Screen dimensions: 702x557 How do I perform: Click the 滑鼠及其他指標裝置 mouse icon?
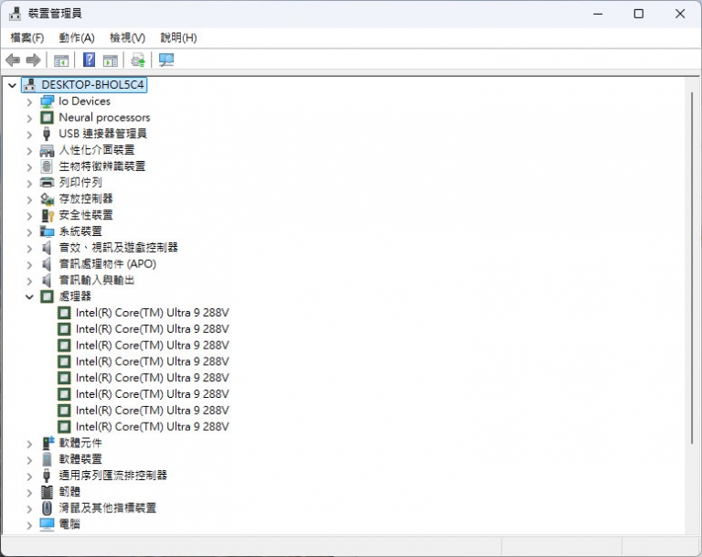click(x=47, y=508)
